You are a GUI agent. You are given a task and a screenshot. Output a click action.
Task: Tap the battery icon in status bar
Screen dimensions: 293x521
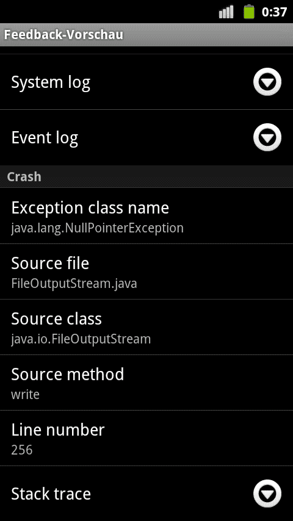click(x=249, y=12)
